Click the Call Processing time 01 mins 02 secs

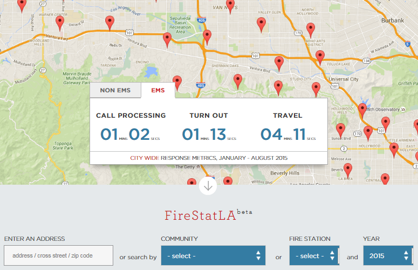click(130, 134)
